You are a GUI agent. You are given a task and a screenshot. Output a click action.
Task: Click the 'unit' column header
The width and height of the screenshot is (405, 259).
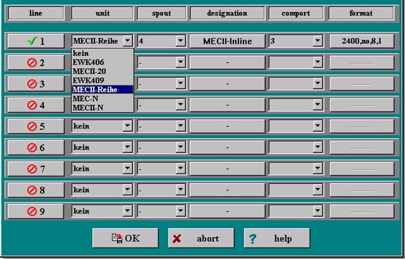102,13
